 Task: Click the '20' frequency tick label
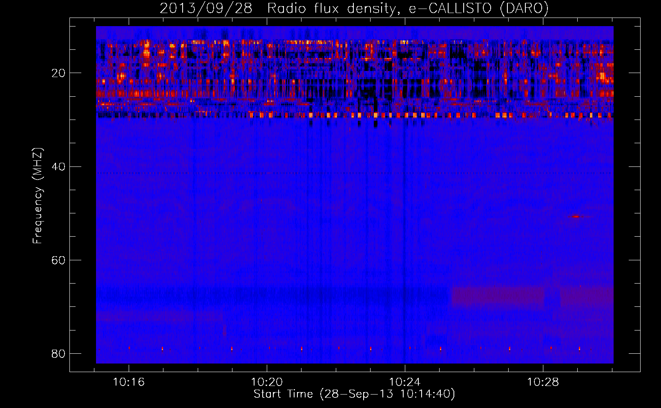click(58, 73)
